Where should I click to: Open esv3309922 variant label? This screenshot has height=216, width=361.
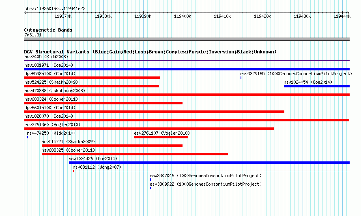(x=206, y=184)
